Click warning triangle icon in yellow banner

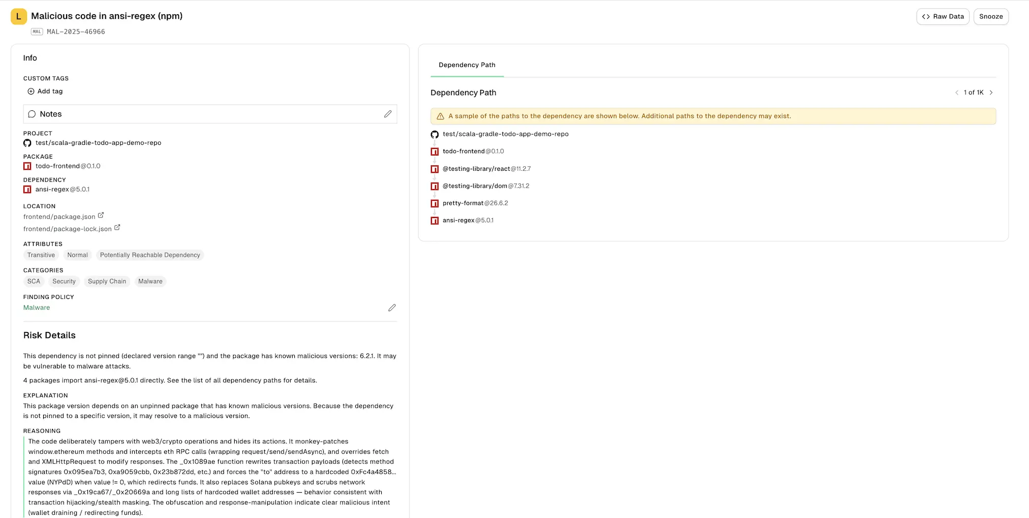click(441, 116)
